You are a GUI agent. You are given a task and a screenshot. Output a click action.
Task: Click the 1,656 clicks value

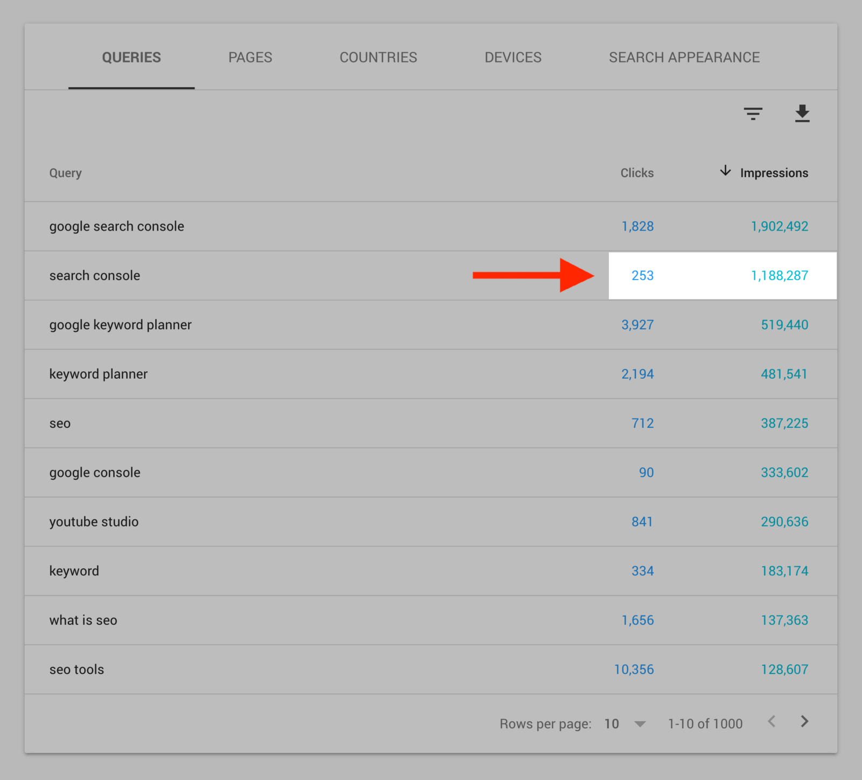click(x=637, y=620)
